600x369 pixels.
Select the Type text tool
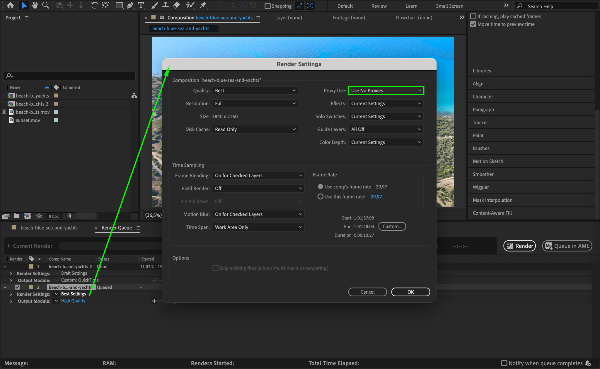click(141, 5)
